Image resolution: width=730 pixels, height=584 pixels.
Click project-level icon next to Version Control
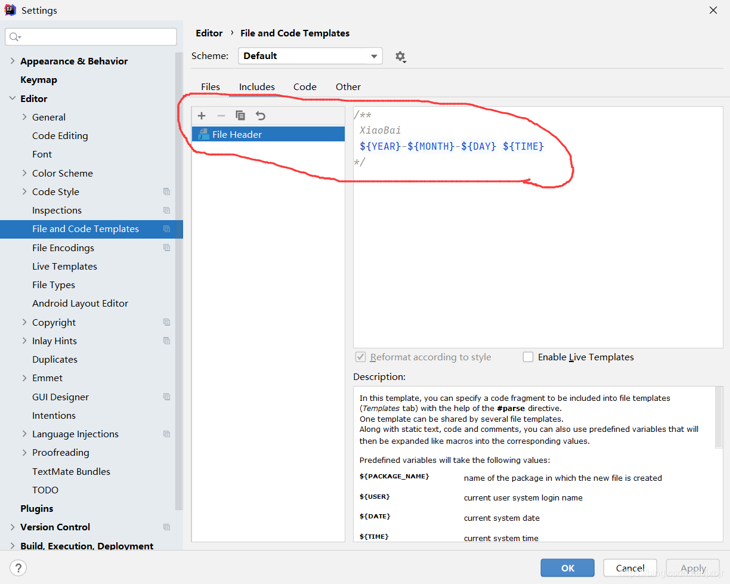tap(166, 527)
